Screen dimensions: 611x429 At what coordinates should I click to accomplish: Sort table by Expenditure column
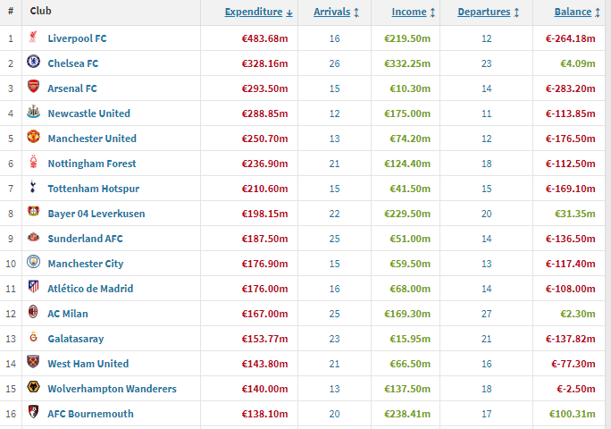click(x=258, y=13)
